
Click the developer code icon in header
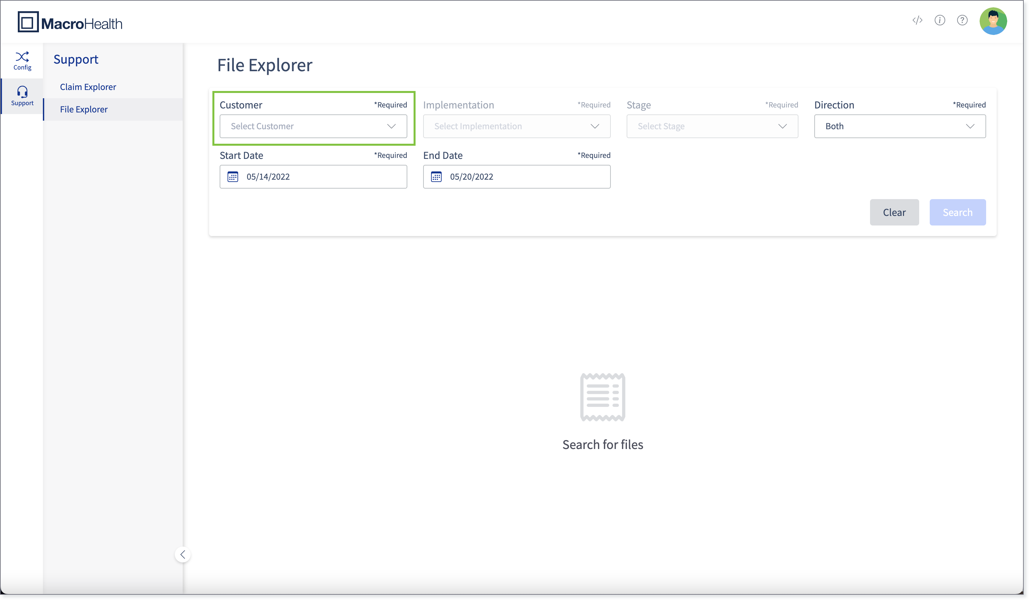(917, 20)
